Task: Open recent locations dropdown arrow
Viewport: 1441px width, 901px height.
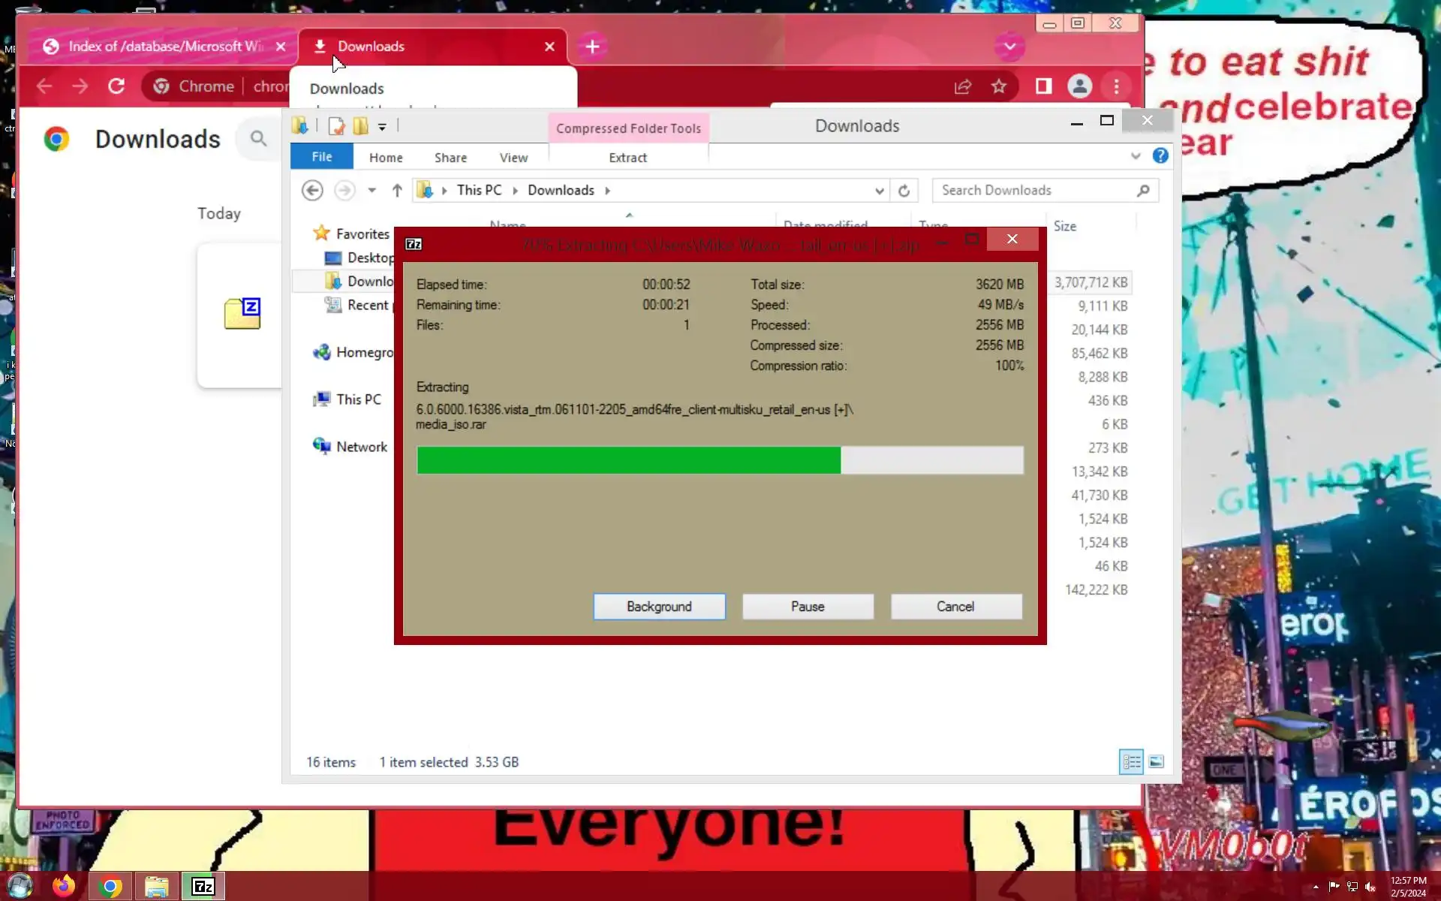Action: (372, 191)
